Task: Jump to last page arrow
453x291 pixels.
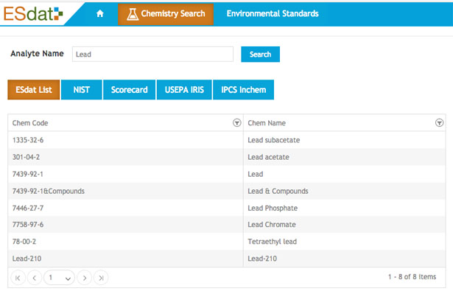Action: [x=101, y=278]
